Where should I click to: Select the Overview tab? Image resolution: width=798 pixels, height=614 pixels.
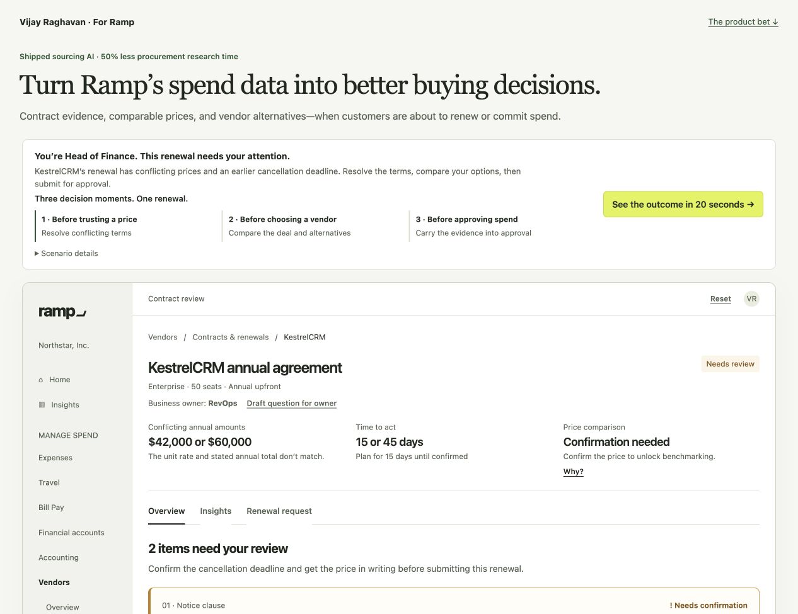pyautogui.click(x=166, y=511)
